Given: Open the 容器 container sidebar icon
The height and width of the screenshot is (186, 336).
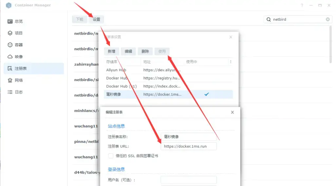Looking at the screenshot, I should click(x=10, y=45).
